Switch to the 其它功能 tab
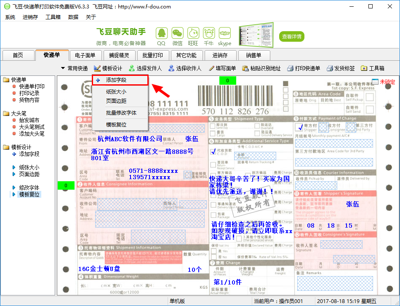 [x=186, y=55]
